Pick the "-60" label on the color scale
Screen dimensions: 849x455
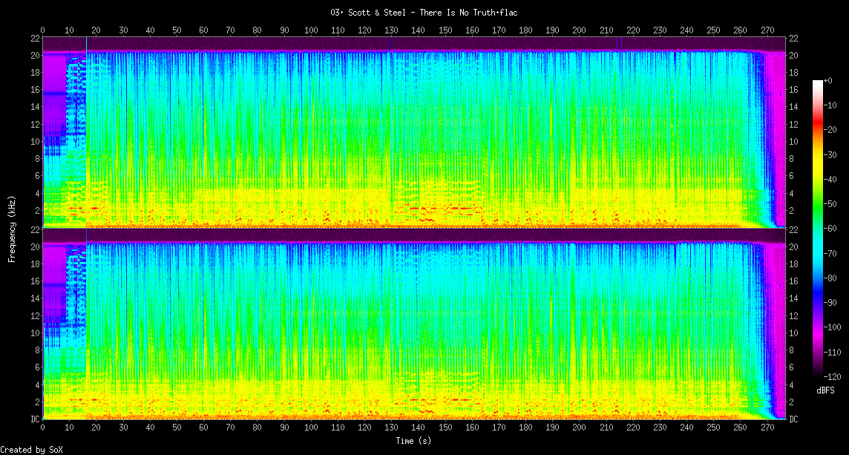[831, 229]
